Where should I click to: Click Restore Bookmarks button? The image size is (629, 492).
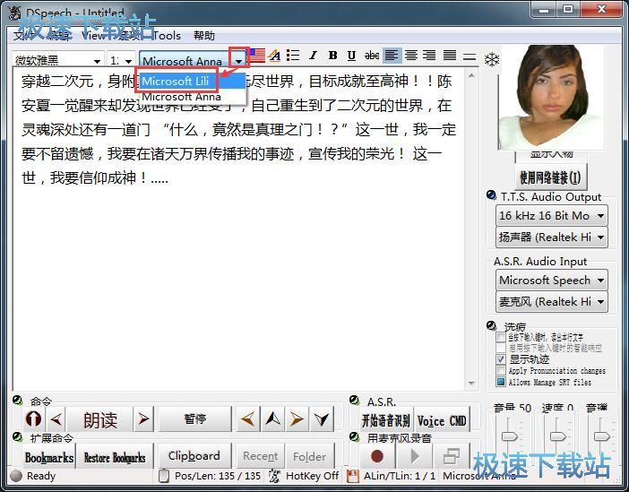click(x=115, y=457)
